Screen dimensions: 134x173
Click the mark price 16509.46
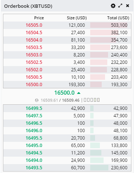pos(71,100)
